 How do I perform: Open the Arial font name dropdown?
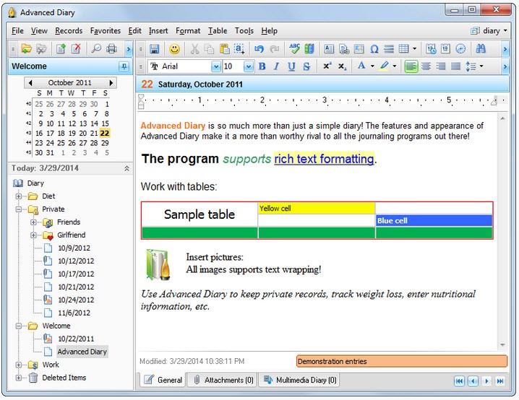click(215, 66)
